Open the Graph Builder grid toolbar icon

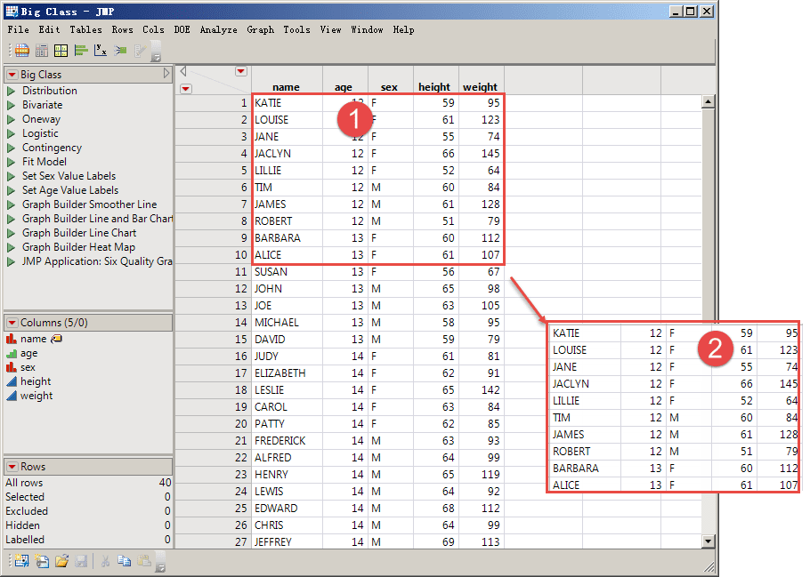coord(61,51)
